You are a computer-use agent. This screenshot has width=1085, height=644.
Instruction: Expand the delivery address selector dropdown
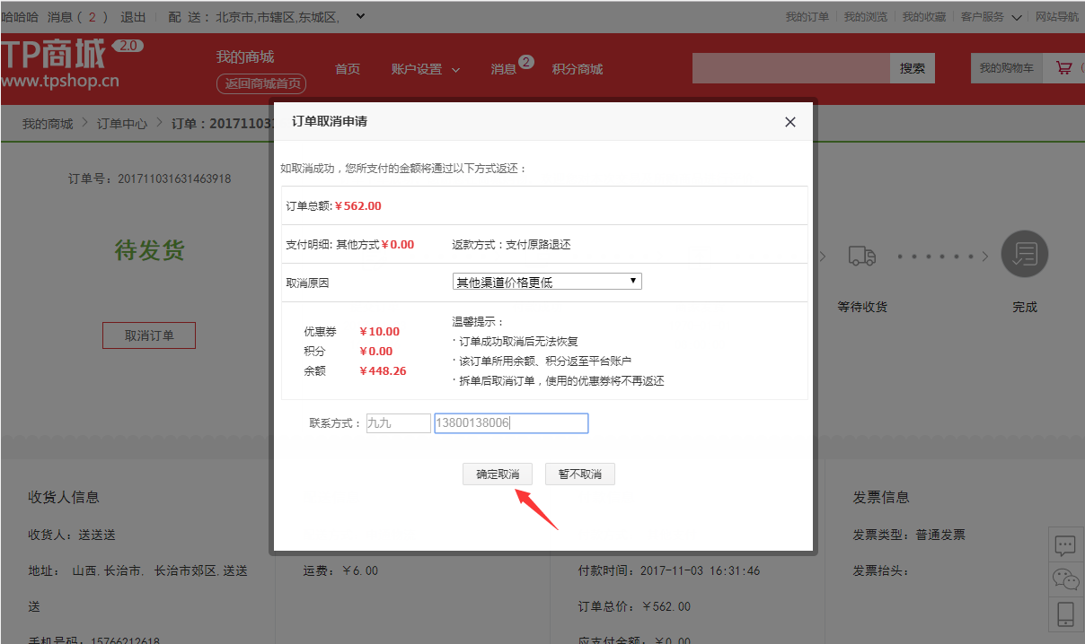coord(362,15)
